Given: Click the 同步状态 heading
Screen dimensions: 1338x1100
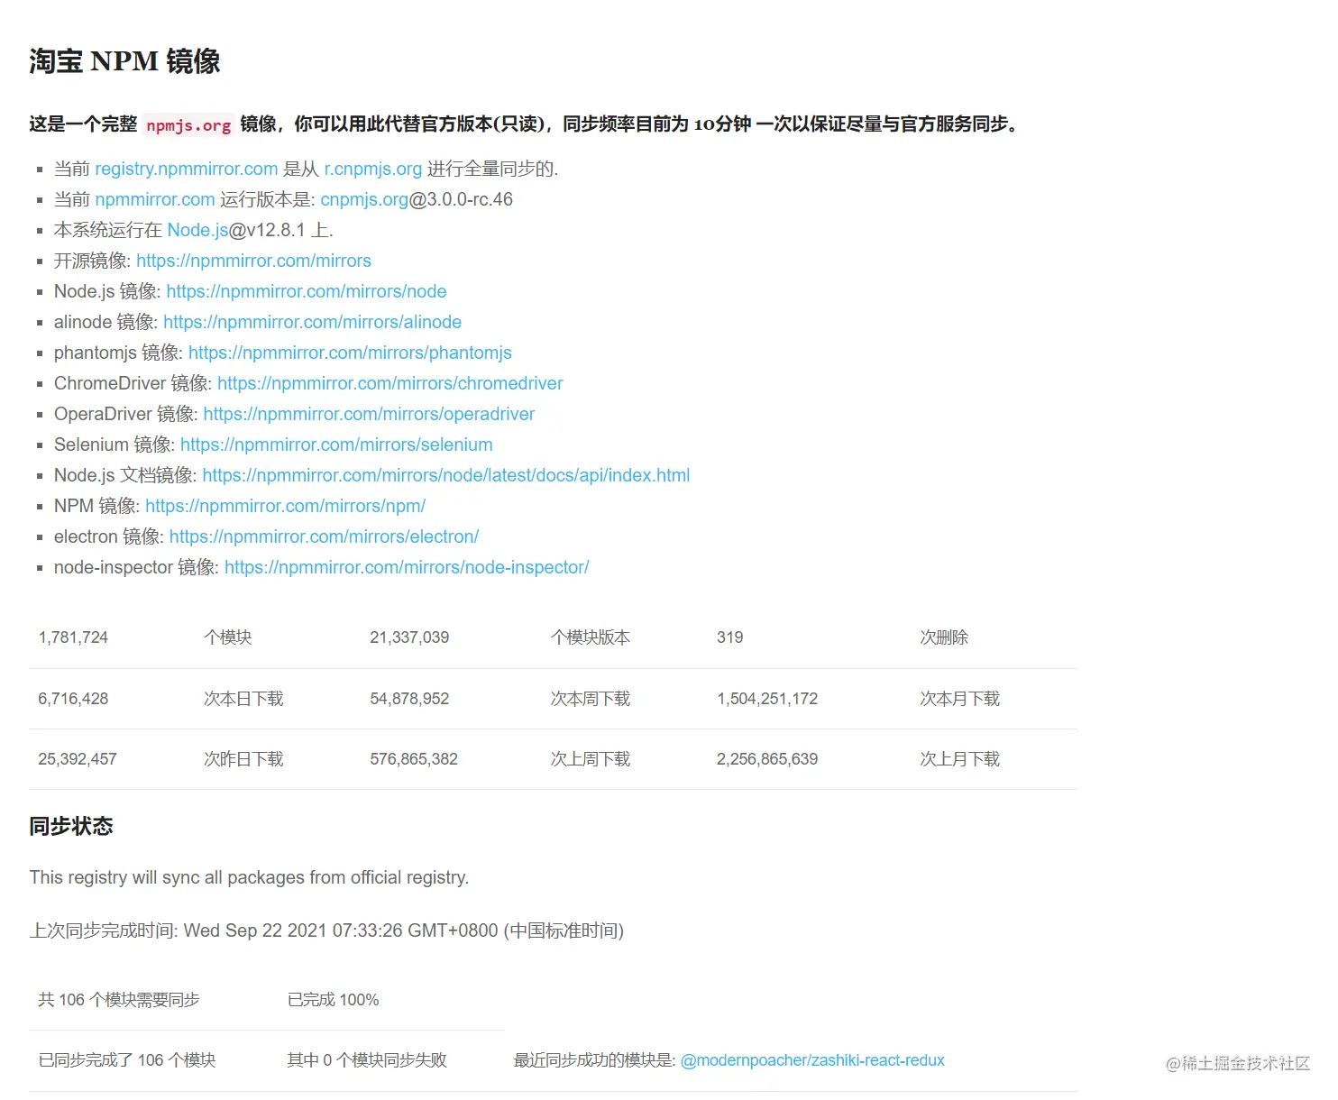Looking at the screenshot, I should (x=71, y=827).
